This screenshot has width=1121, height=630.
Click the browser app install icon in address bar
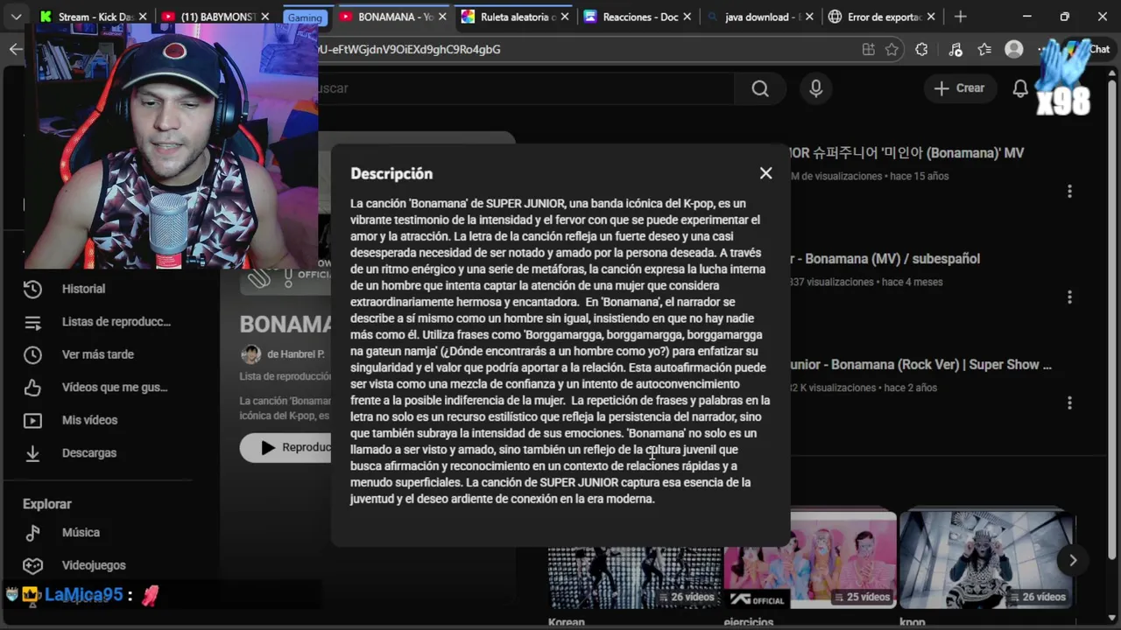point(868,50)
